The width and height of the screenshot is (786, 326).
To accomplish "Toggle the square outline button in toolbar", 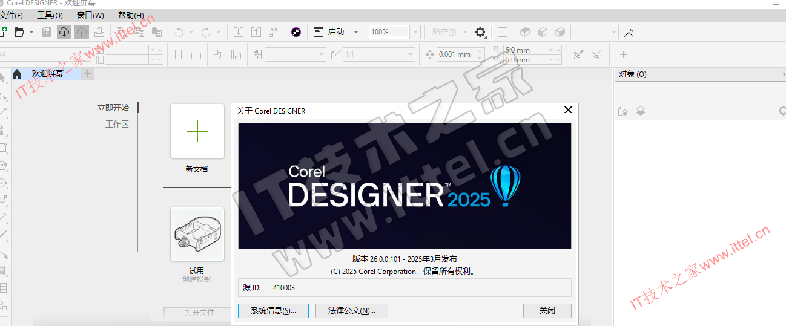I will coord(502,32).
